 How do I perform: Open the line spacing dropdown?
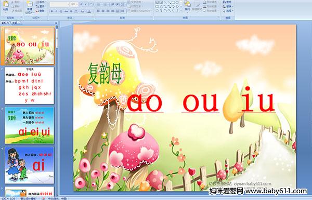(x=123, y=4)
